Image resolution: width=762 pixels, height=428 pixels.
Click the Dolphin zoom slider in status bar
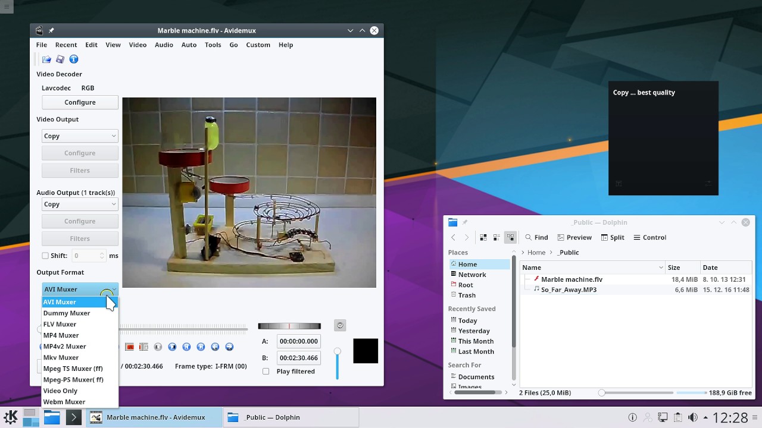(x=636, y=393)
